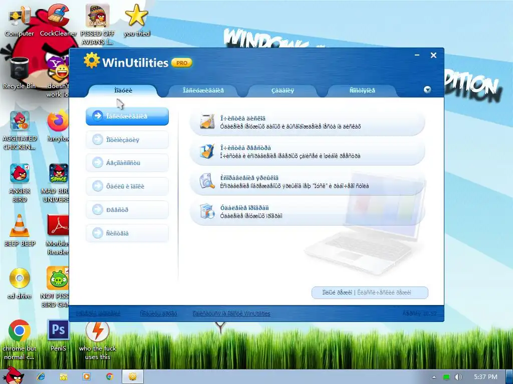The height and width of the screenshot is (384, 513).
Task: Click the WinUtilities gear logo
Action: click(x=92, y=60)
